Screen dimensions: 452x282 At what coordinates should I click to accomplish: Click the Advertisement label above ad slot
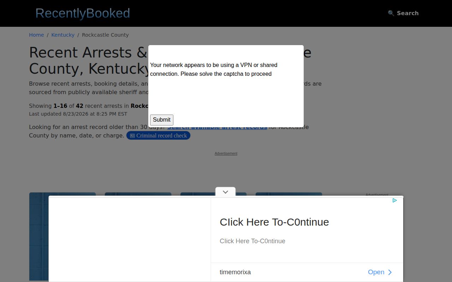point(226,153)
